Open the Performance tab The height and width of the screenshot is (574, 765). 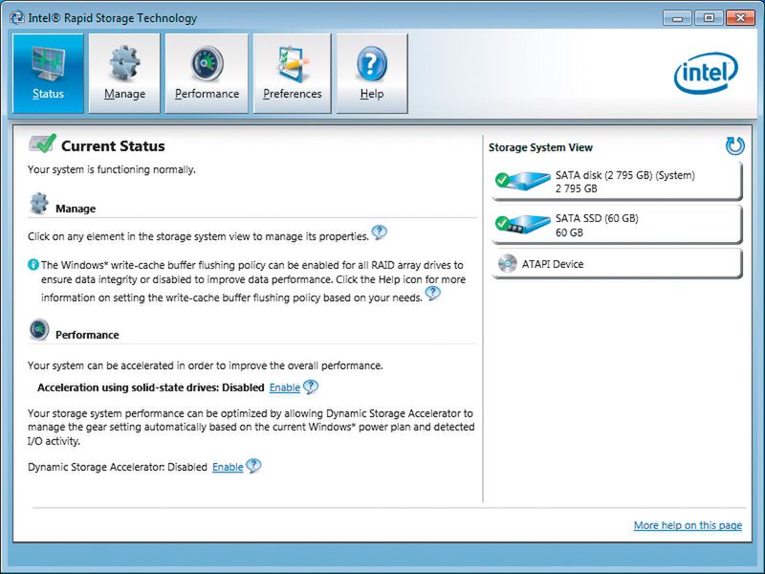207,74
